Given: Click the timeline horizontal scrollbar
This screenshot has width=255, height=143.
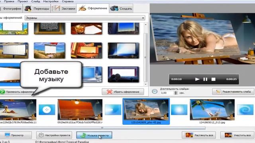Looking at the screenshot, I should (x=102, y=128).
